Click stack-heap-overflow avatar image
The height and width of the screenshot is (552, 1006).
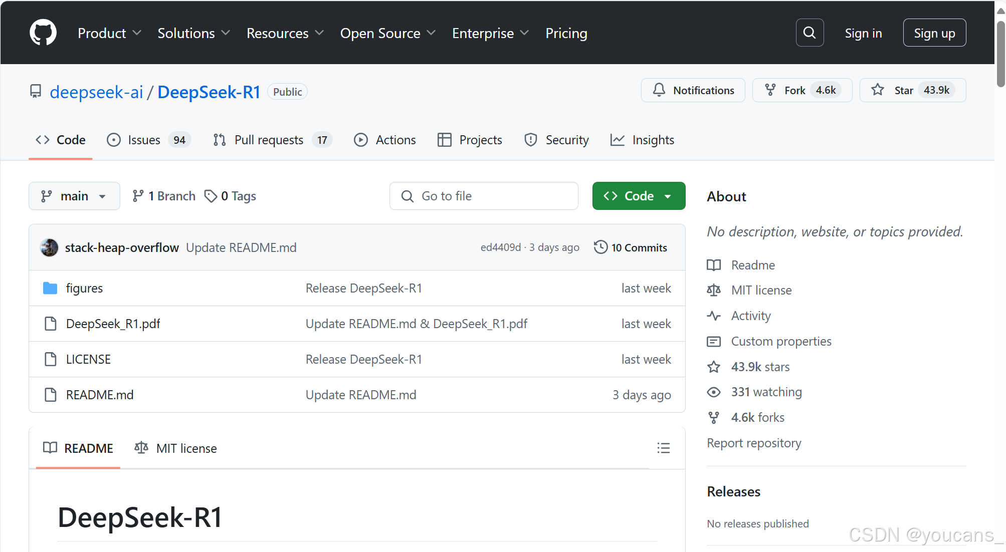[x=49, y=247]
